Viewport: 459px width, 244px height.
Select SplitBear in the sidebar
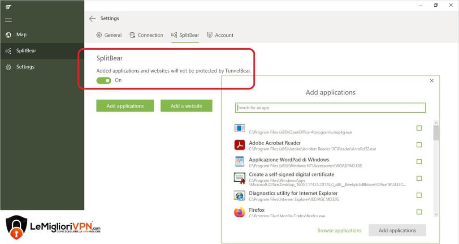[42, 51]
